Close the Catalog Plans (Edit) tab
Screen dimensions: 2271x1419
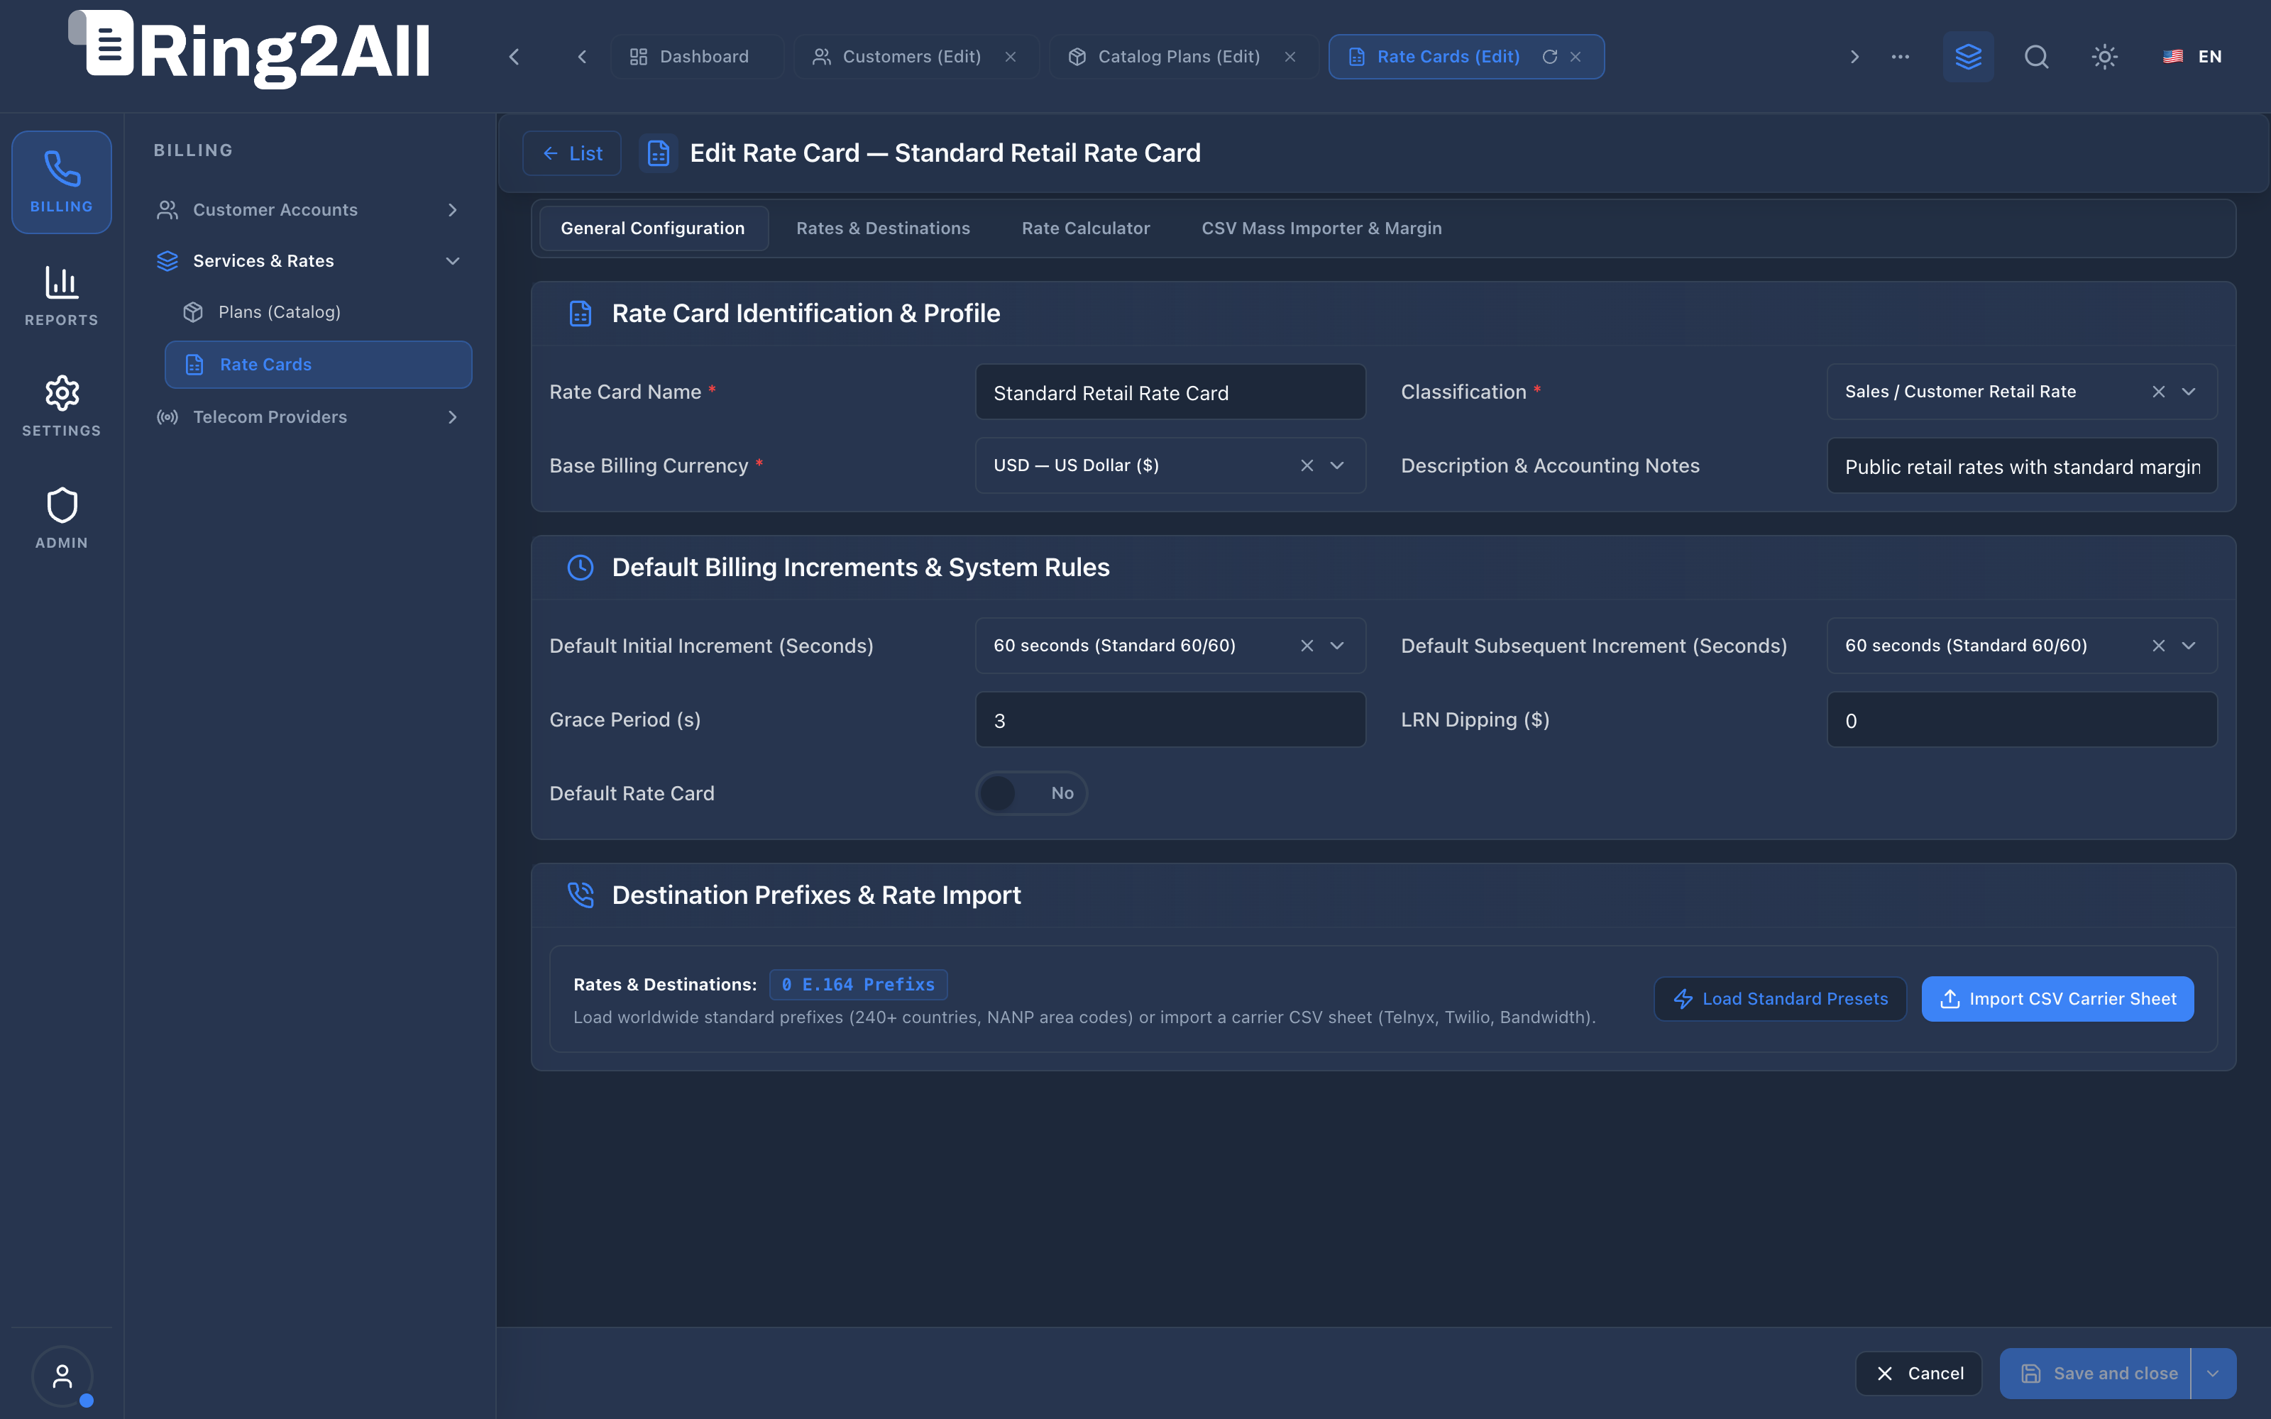click(1290, 56)
